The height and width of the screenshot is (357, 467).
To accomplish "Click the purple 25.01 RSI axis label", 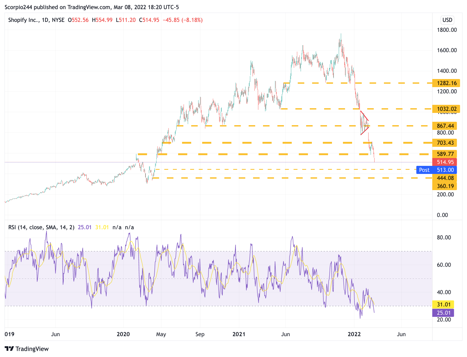I will tap(443, 313).
